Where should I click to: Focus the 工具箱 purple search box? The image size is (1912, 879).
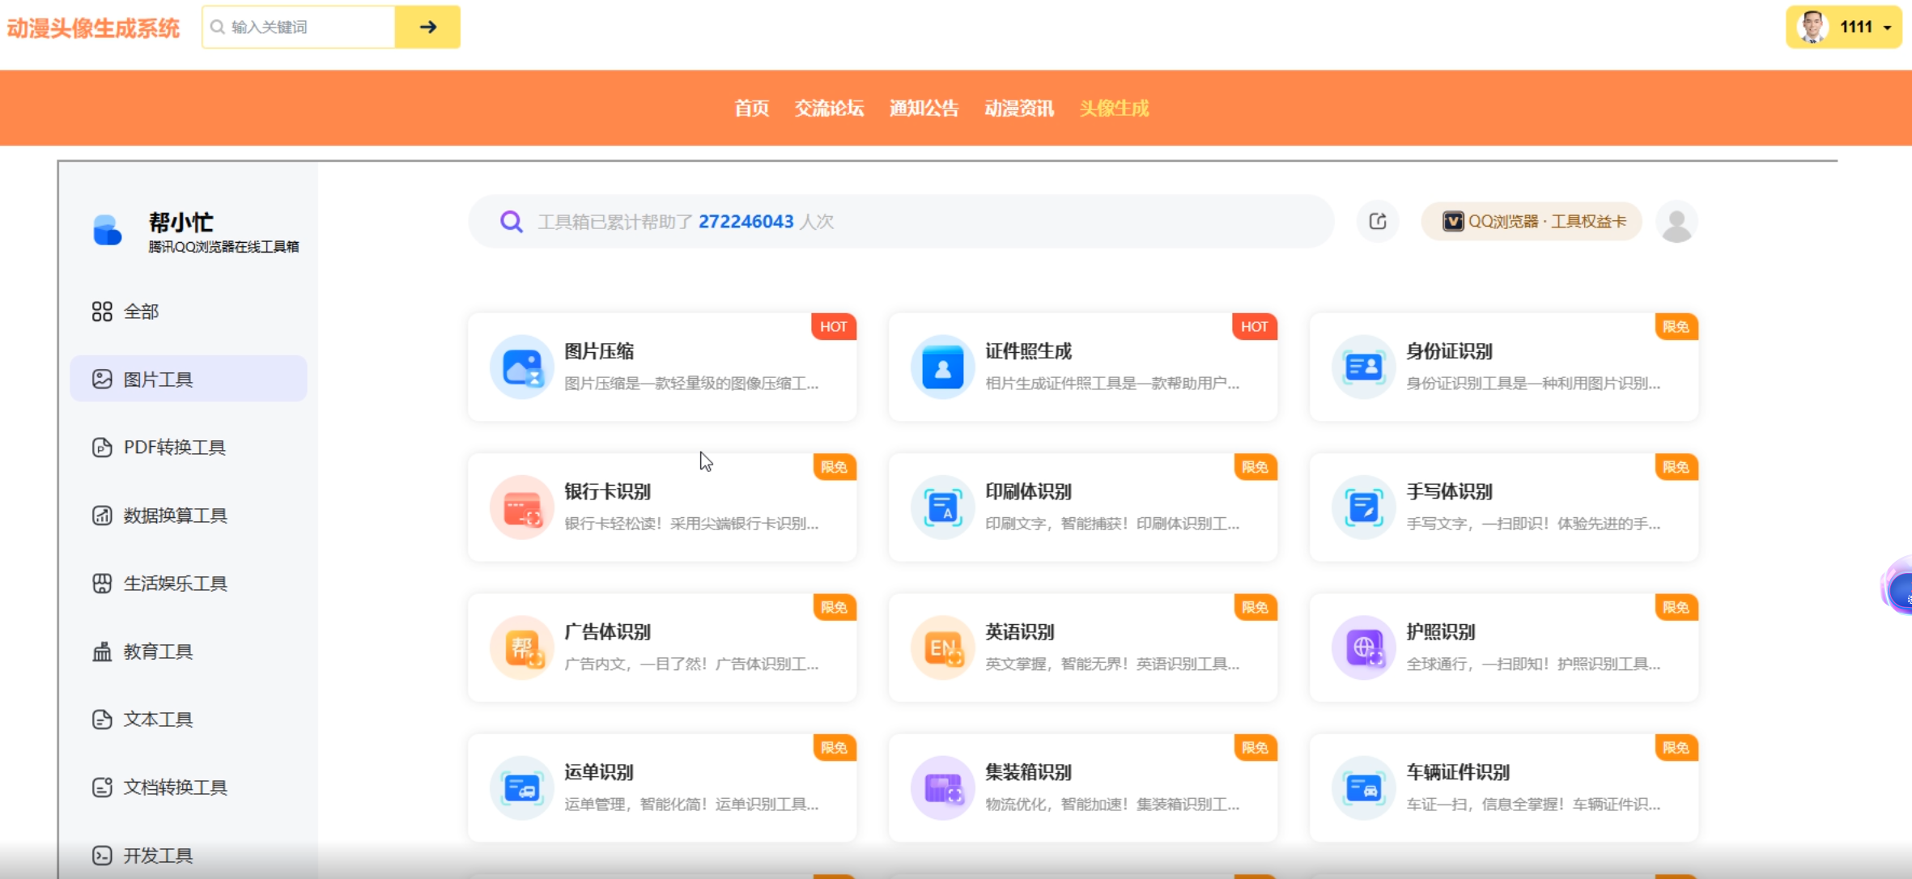click(x=899, y=222)
